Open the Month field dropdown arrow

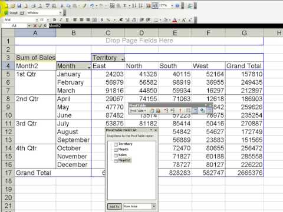89,67
